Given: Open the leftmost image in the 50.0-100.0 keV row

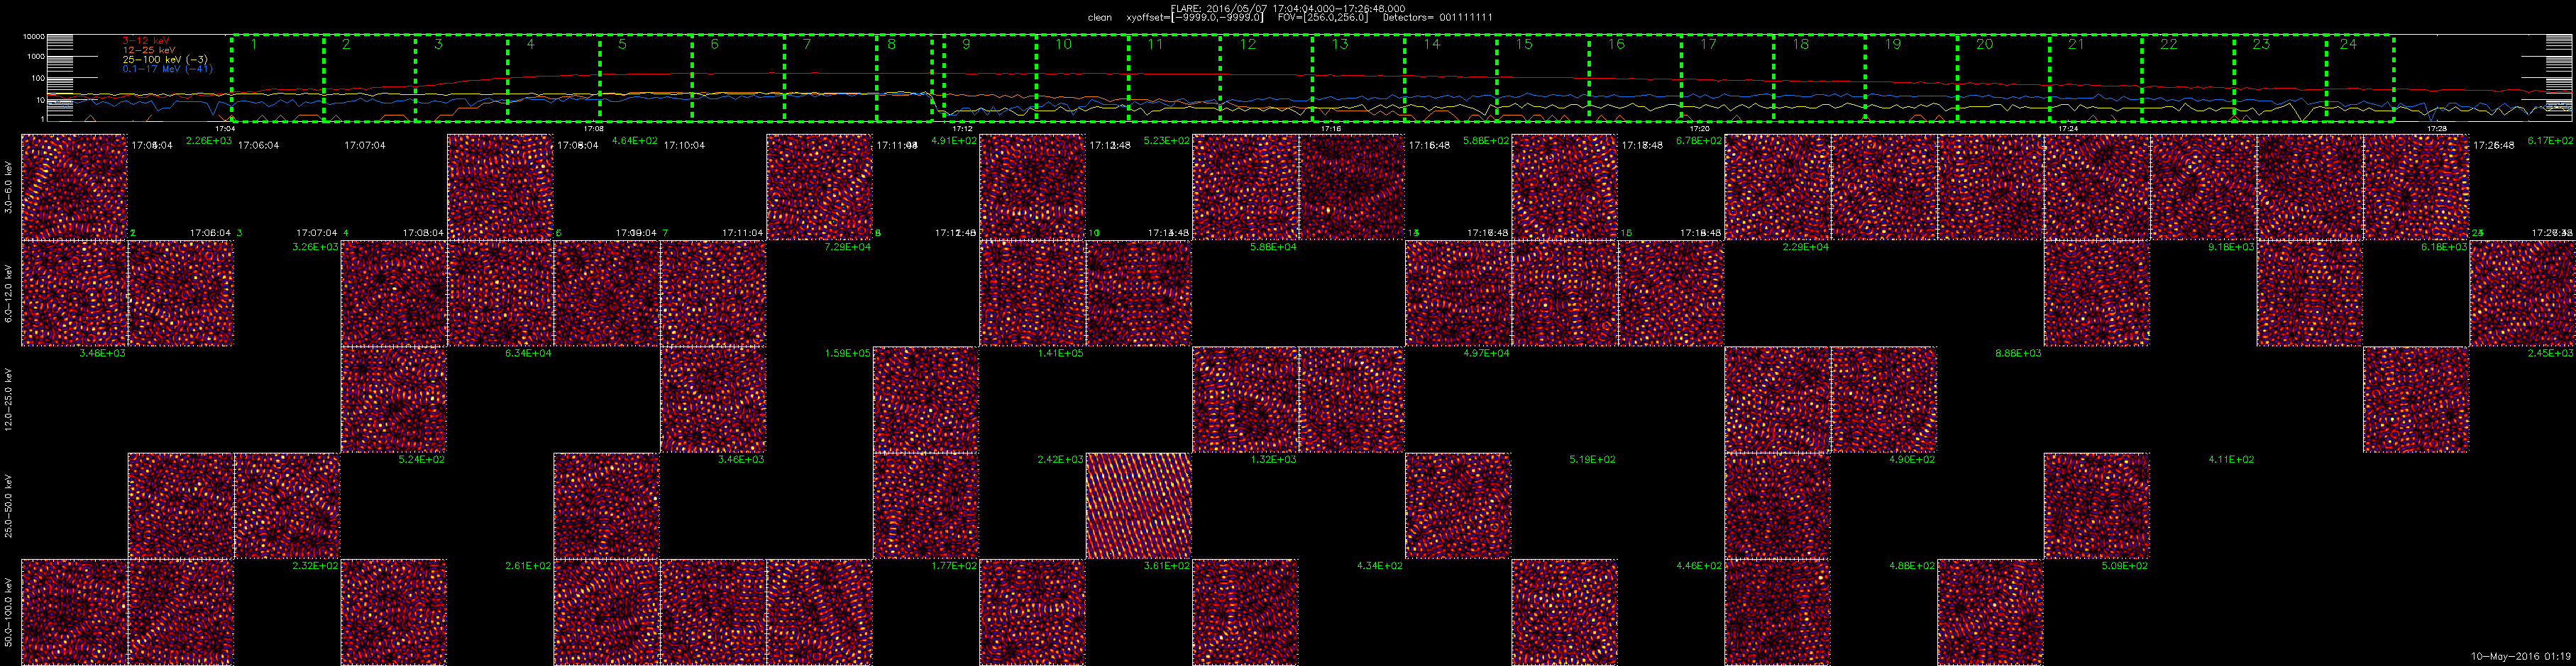Looking at the screenshot, I should coord(74,612).
